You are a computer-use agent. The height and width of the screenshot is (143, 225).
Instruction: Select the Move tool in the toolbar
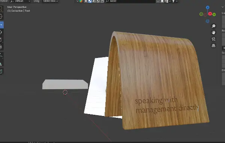click(1, 25)
